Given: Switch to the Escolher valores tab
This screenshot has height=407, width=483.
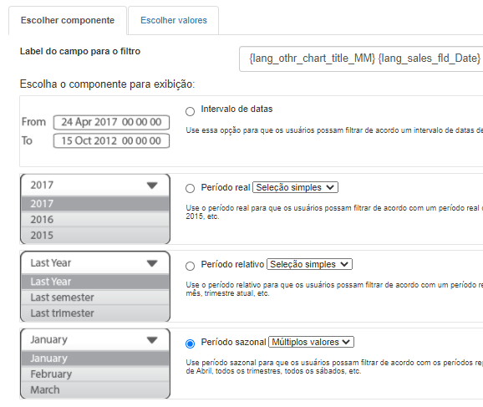Looking at the screenshot, I should pos(174,20).
